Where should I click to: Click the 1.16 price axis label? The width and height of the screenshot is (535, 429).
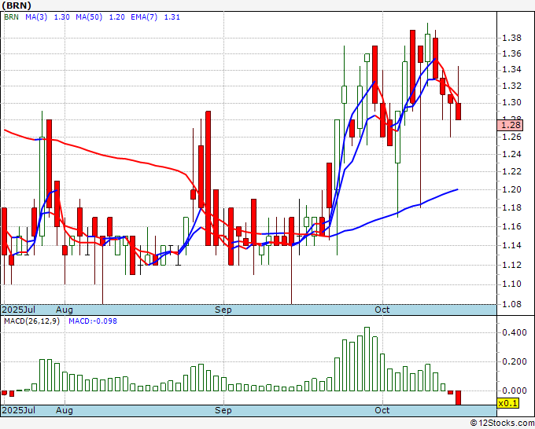[x=512, y=226]
